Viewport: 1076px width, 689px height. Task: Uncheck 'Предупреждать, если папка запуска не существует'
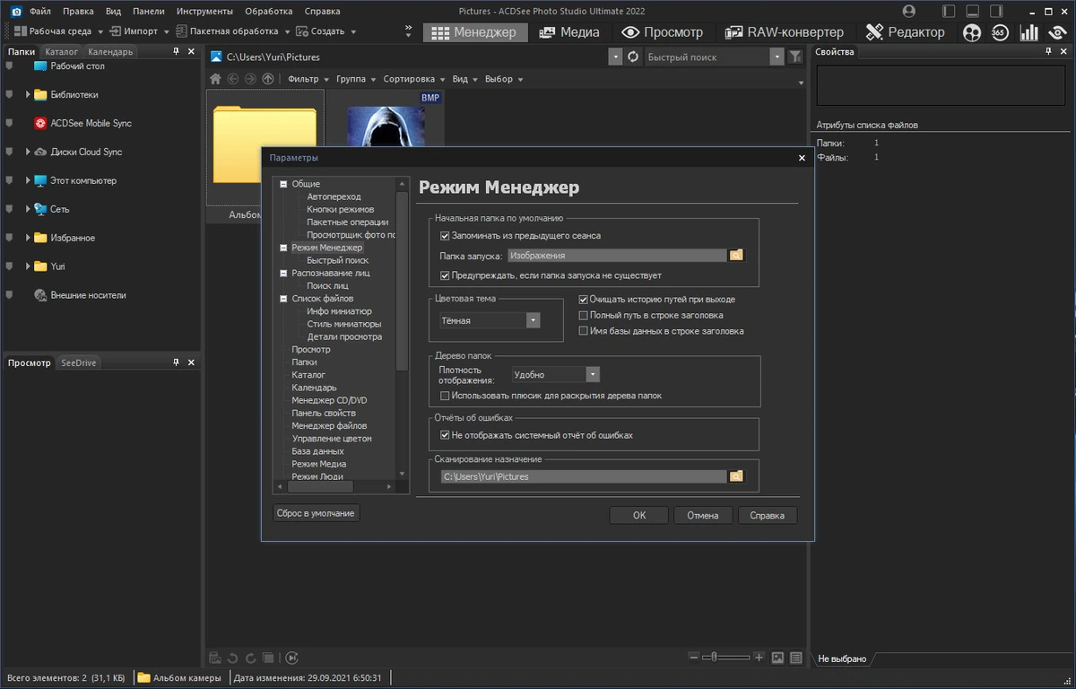(x=445, y=275)
